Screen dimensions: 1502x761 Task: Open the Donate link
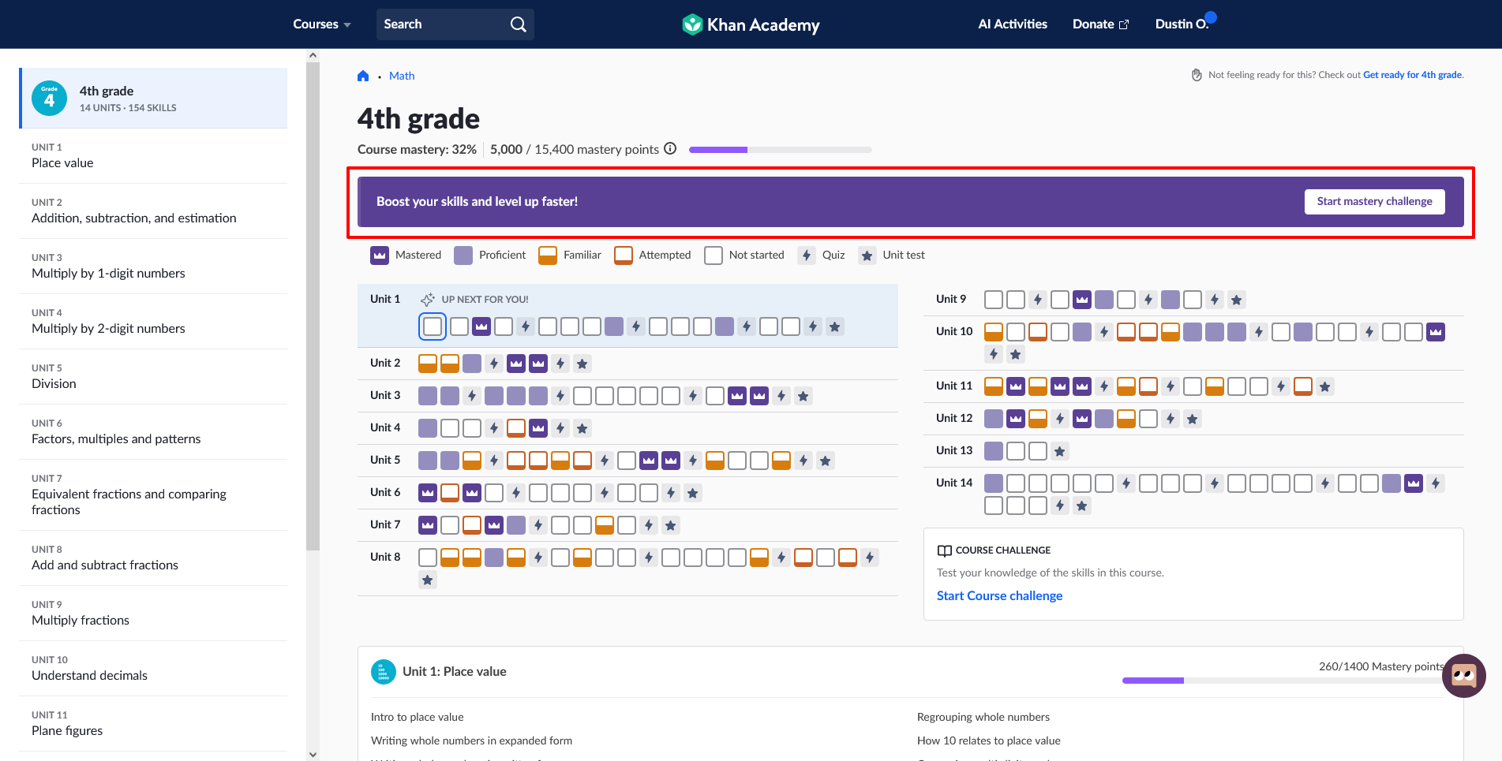(1100, 24)
